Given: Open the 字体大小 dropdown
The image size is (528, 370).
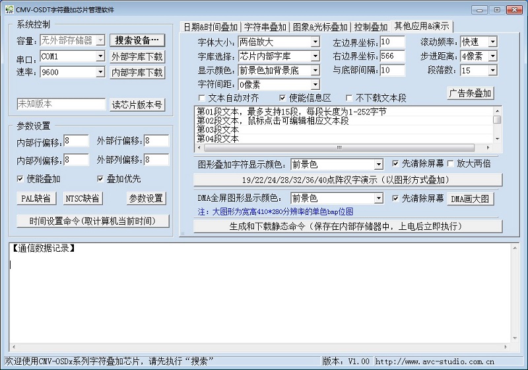Looking at the screenshot, I should point(314,42).
